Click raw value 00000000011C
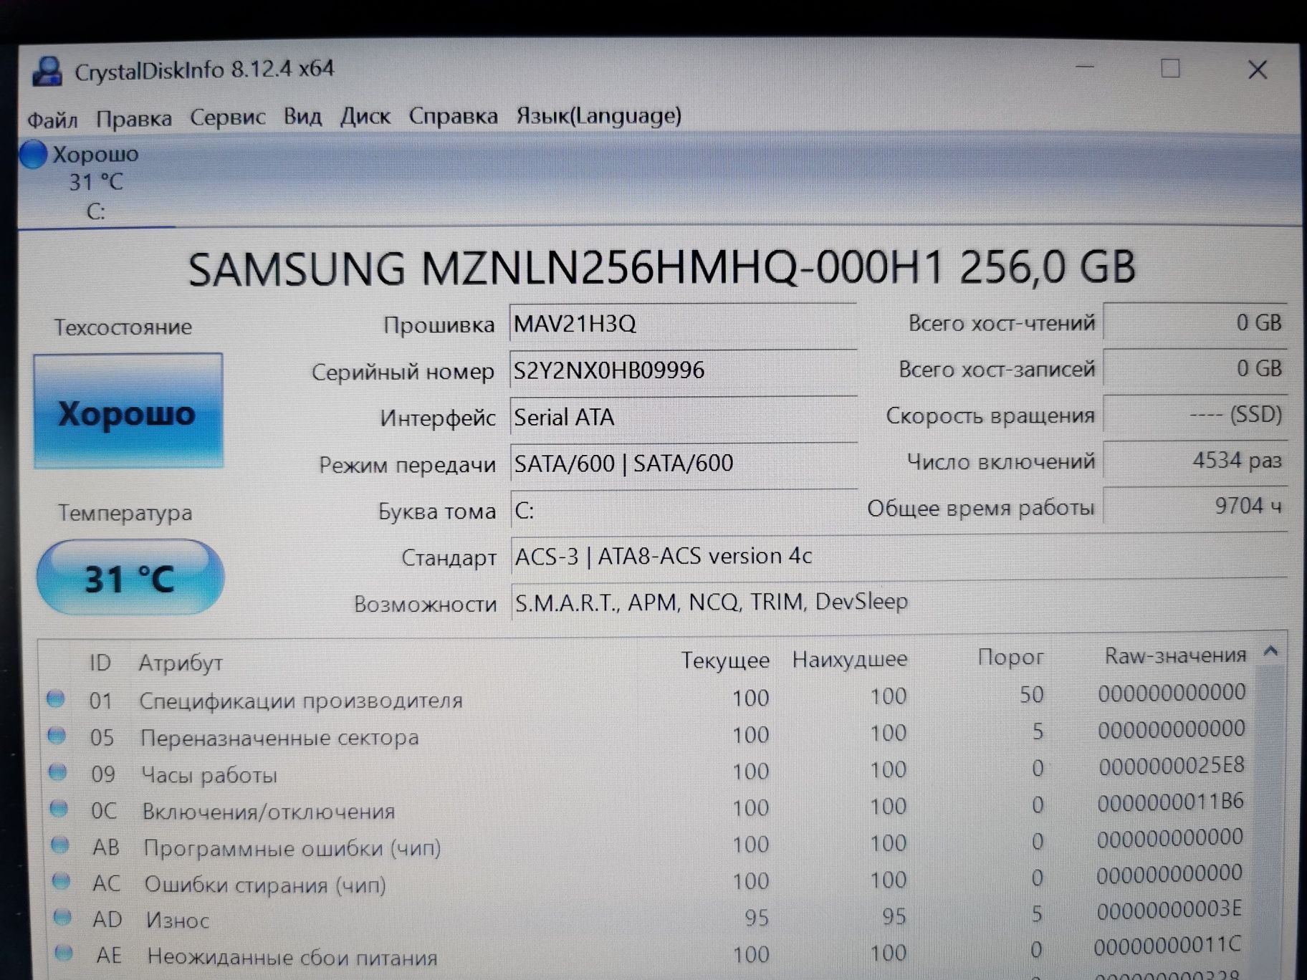The image size is (1307, 980). (x=1167, y=946)
